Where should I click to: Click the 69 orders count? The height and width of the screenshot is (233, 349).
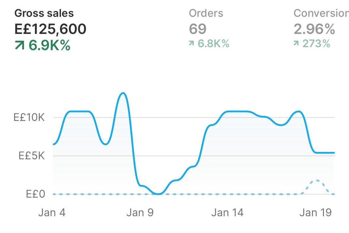point(198,29)
